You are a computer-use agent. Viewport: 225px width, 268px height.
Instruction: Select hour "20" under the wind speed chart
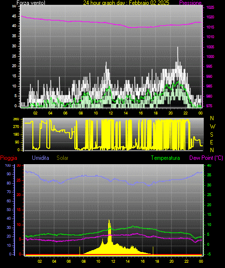point(170,113)
